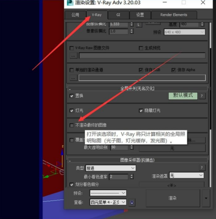Enable the 生成预览 checkbox
Image resolution: width=216 pixels, height=219 pixels.
141,48
